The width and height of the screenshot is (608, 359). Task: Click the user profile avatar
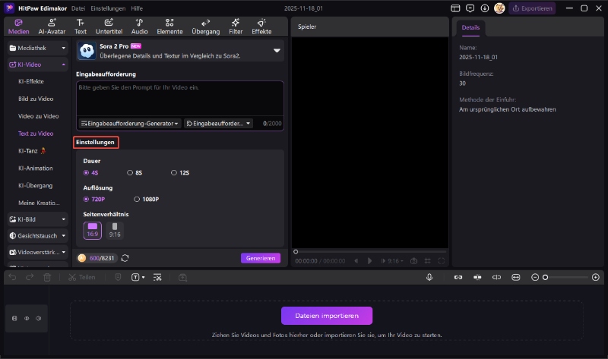499,8
